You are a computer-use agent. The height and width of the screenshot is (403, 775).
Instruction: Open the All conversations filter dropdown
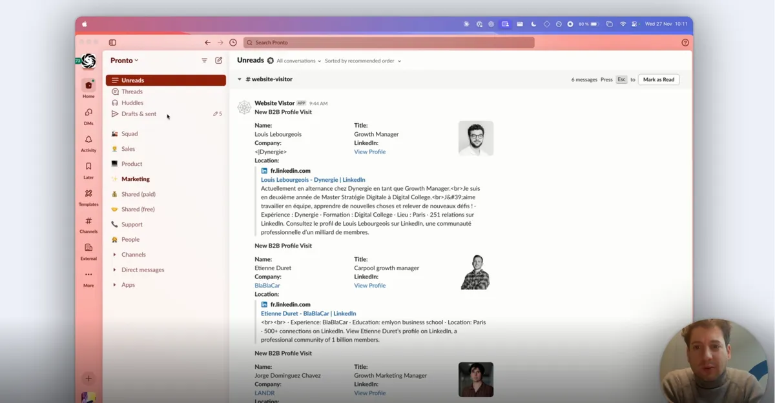[x=299, y=61]
